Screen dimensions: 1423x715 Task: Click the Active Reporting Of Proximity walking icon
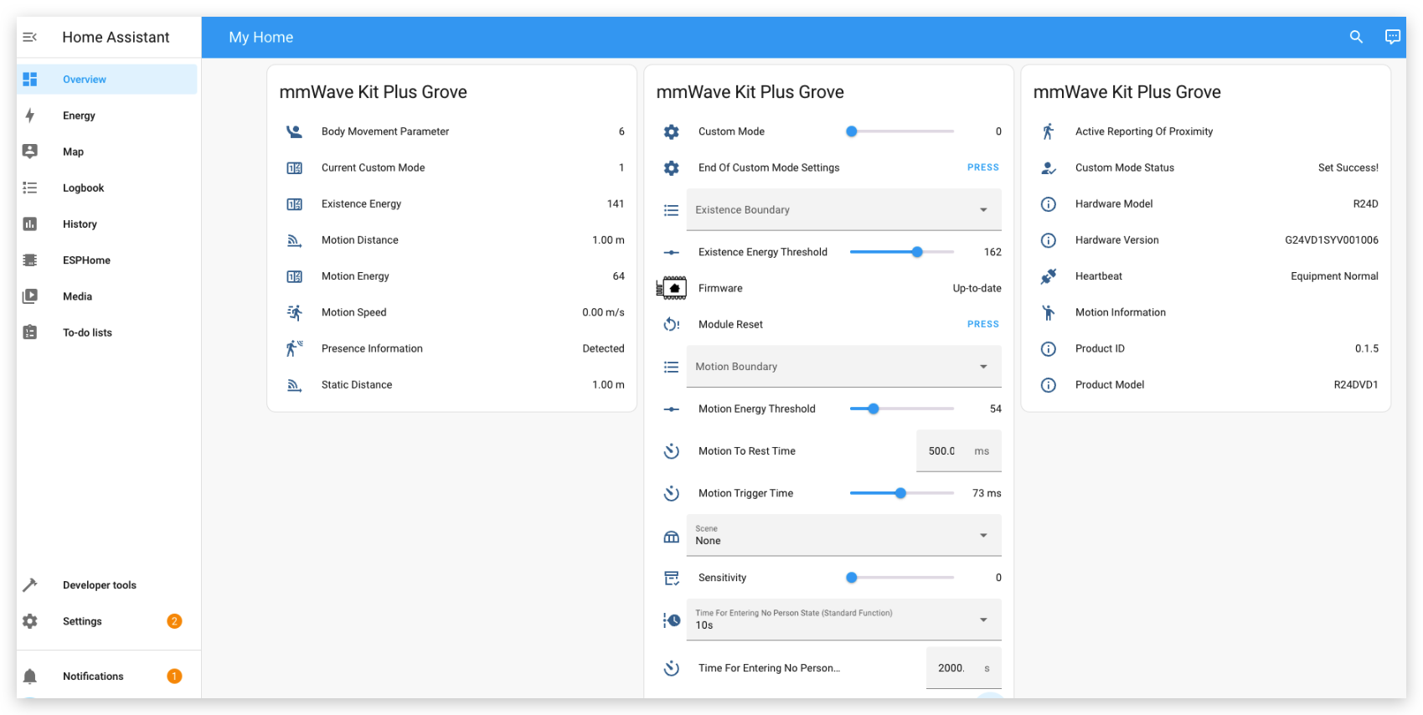coord(1048,131)
